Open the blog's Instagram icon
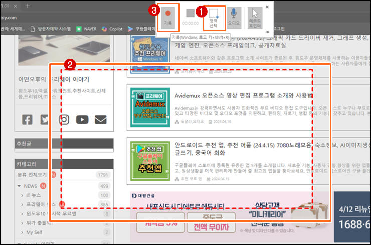The height and width of the screenshot is (245, 371). click(64, 120)
